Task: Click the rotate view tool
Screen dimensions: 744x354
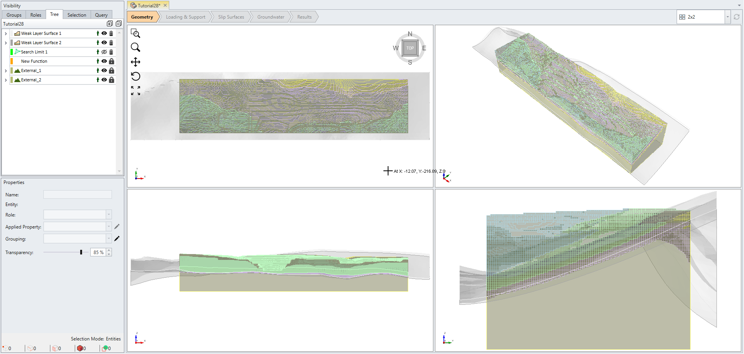Action: (135, 76)
